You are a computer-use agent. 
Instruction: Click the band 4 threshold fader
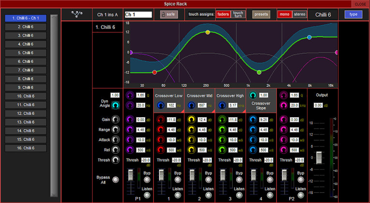pos(253,175)
